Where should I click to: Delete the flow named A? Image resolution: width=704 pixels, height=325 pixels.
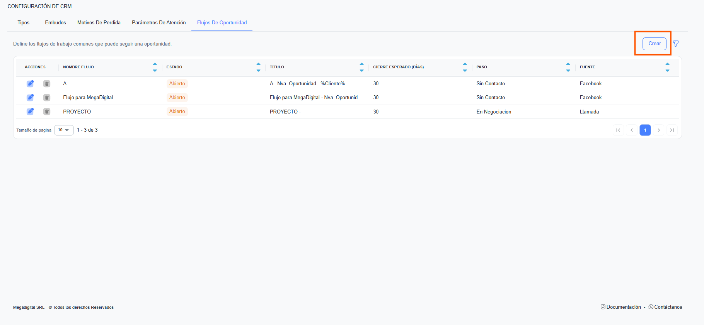[47, 84]
